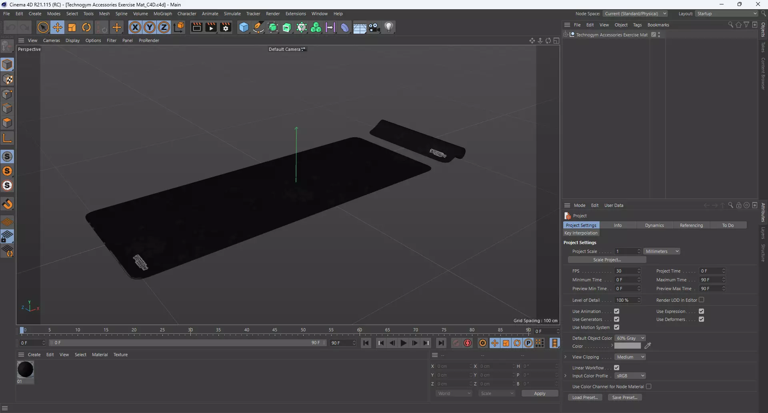Add a camera object

(x=374, y=27)
